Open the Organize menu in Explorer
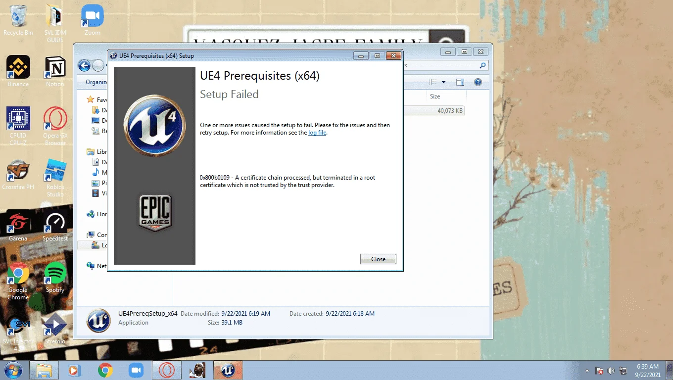 96,82
